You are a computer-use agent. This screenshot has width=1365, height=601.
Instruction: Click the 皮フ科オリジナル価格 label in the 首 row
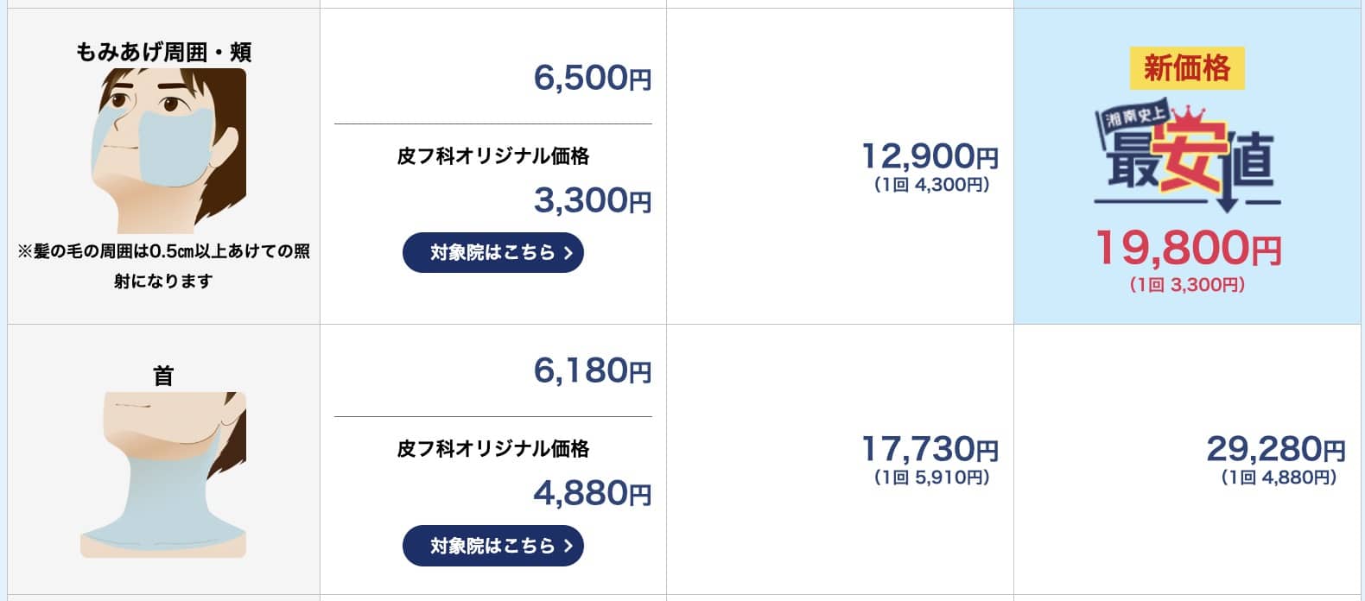pyautogui.click(x=492, y=449)
